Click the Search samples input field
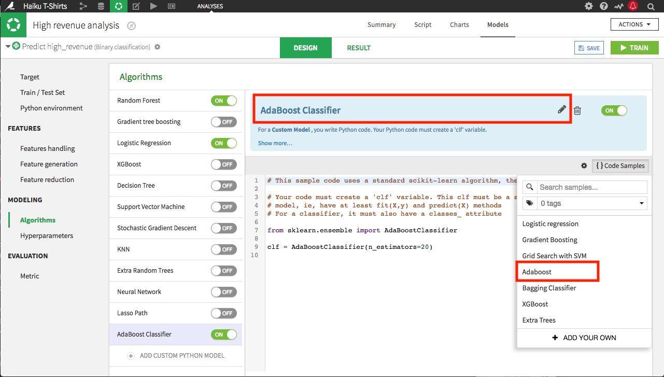 [x=591, y=187]
